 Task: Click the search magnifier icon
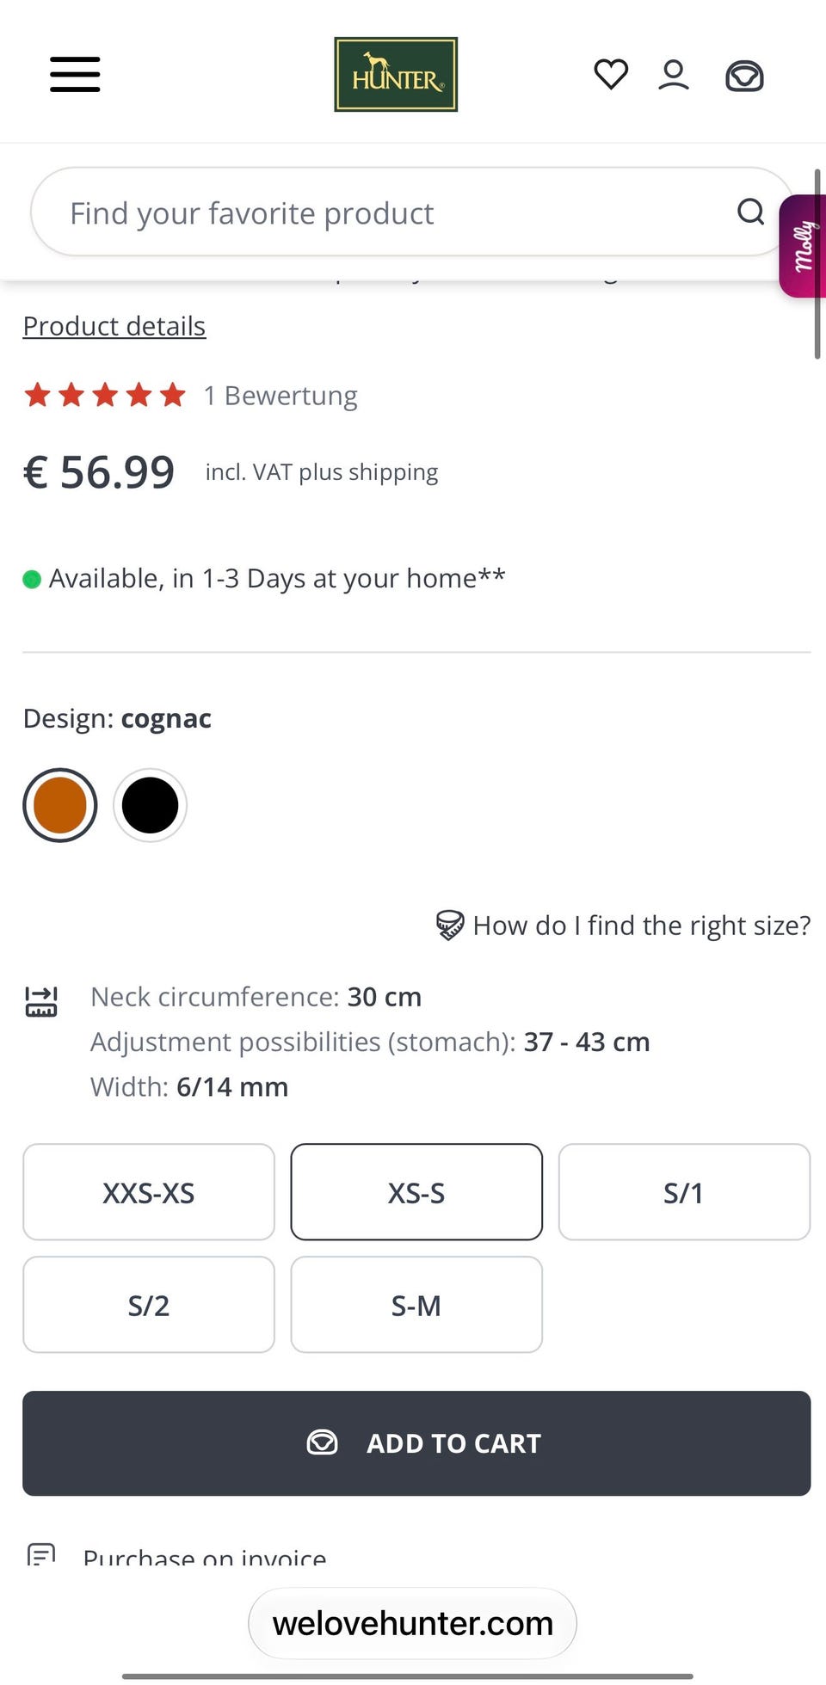coord(751,211)
